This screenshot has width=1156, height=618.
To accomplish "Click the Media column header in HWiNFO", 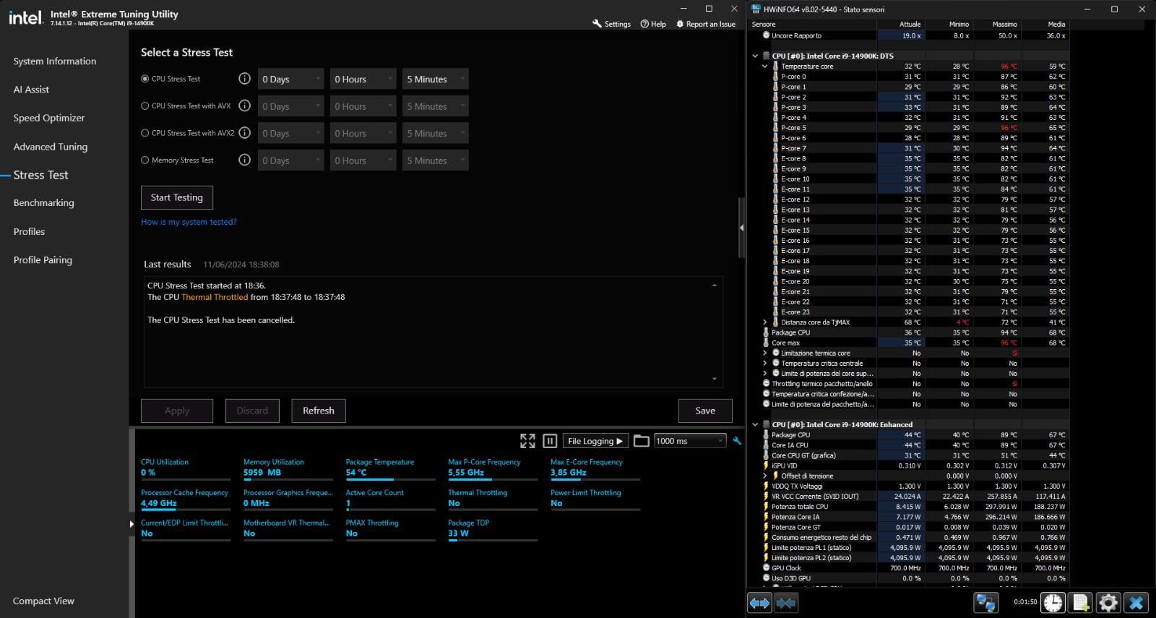I will click(1045, 25).
